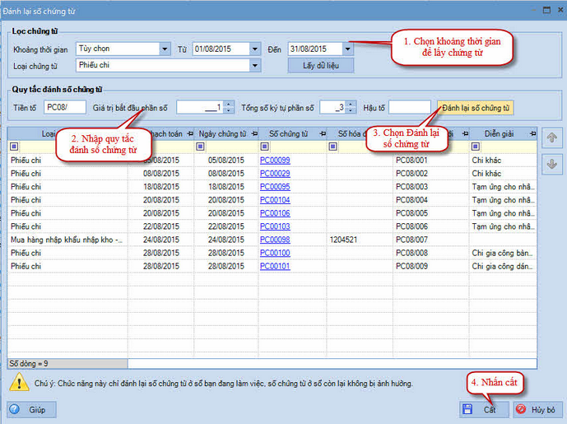567x424 pixels.
Task: Open voucher link PC00104
Action: (275, 200)
